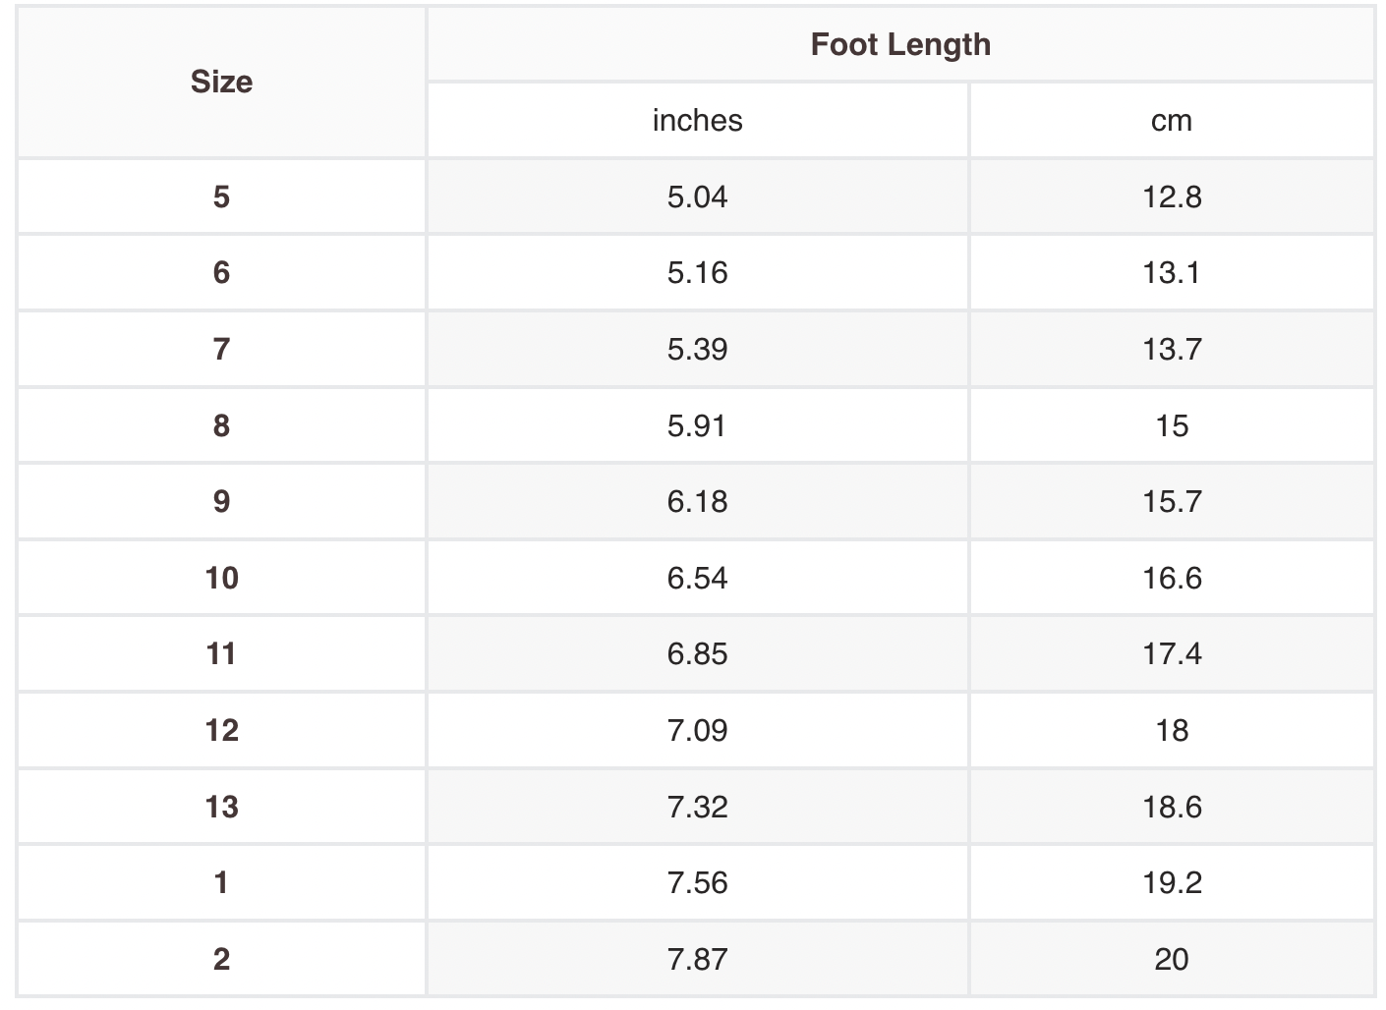This screenshot has width=1386, height=1010.
Task: Click the 6.18 inches value
Action: click(x=697, y=501)
